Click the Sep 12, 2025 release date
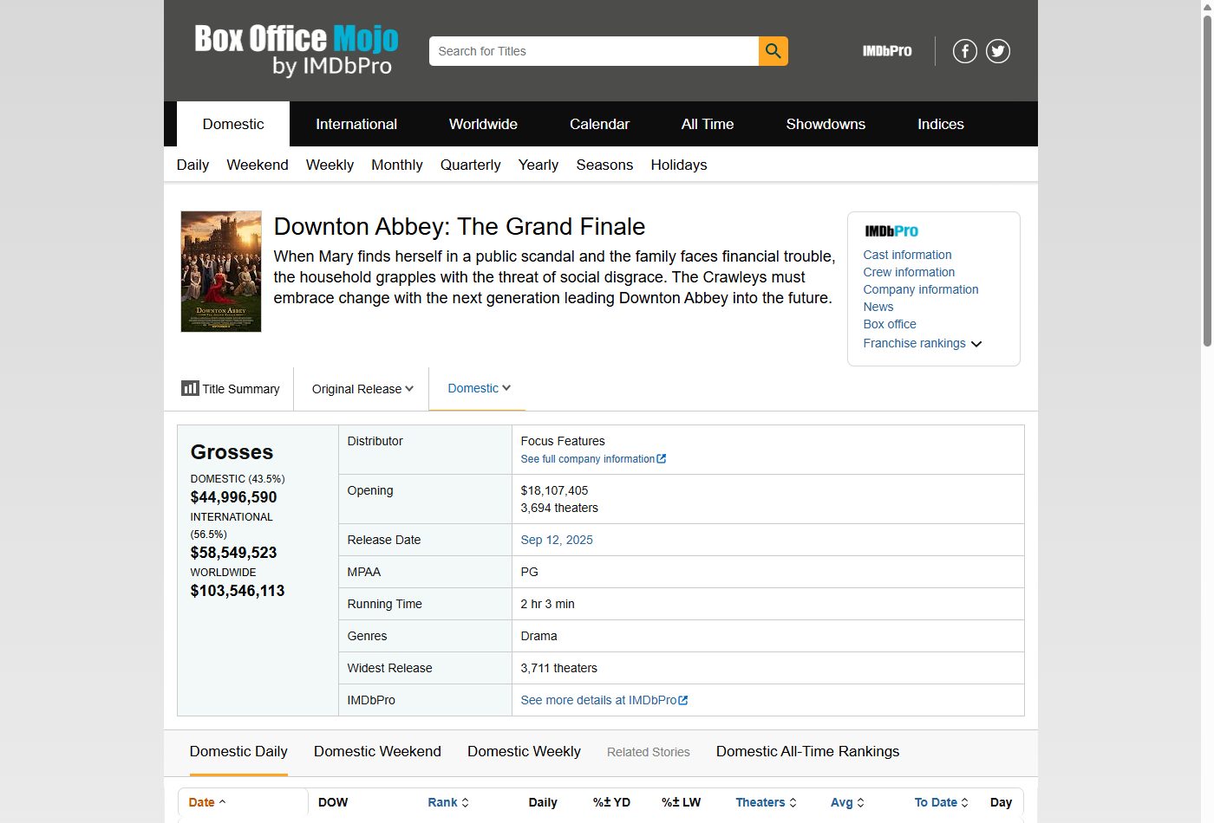Viewport: 1214px width, 823px height. pos(557,540)
